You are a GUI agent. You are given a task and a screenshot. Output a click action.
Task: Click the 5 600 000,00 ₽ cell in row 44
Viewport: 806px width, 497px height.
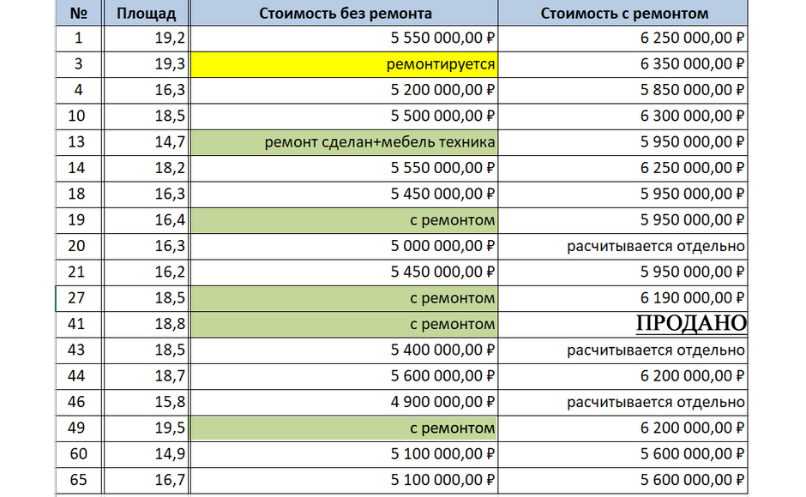point(344,376)
